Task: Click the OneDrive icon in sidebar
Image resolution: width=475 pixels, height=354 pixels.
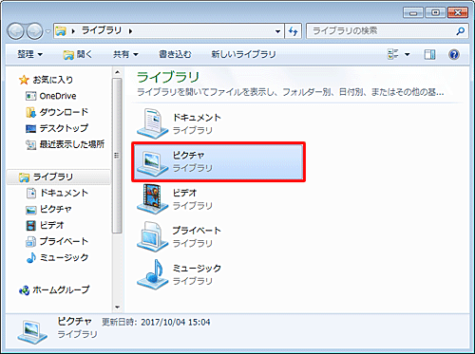Action: pyautogui.click(x=30, y=96)
